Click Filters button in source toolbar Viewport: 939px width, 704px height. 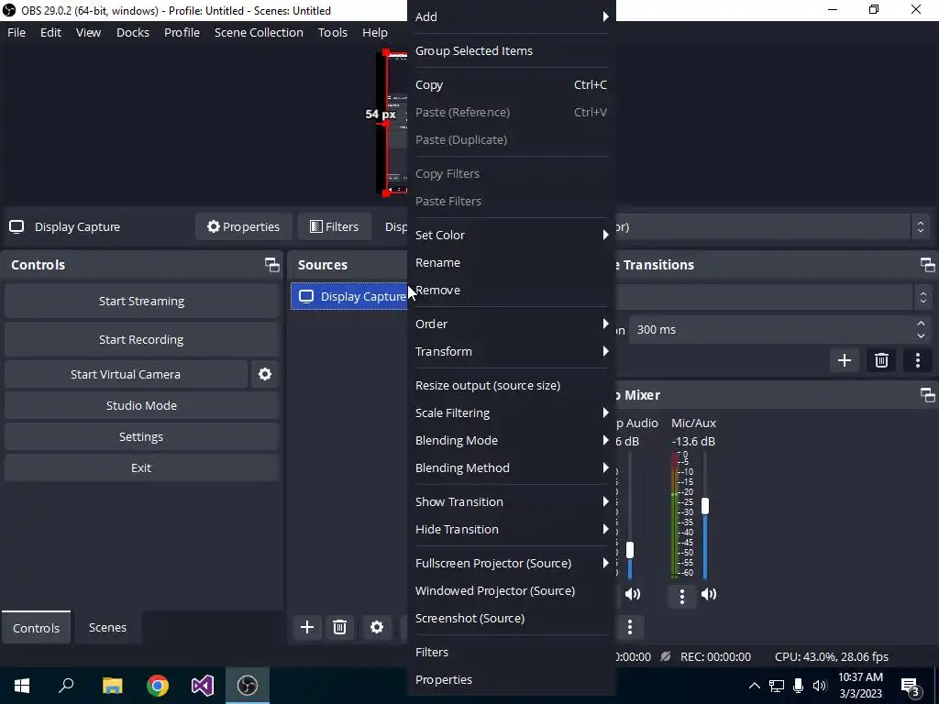(334, 227)
